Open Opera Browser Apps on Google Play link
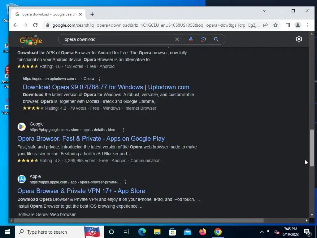This screenshot has width=317, height=238. click(91, 139)
